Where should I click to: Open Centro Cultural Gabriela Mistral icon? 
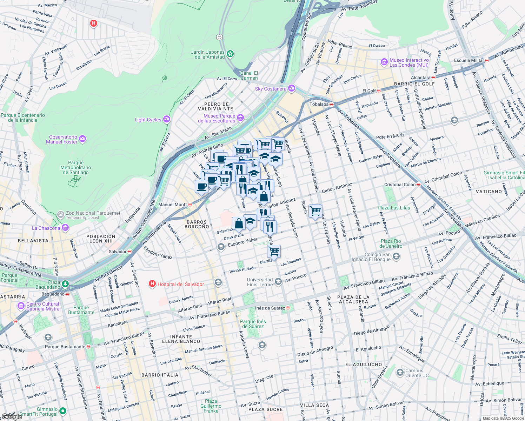21,306
